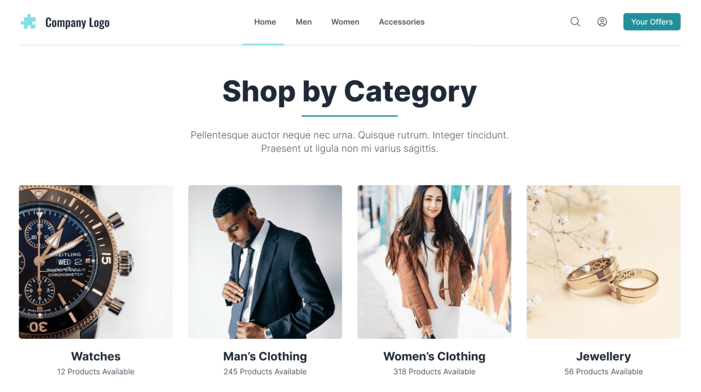Open the watch category image
This screenshot has width=701, height=392.
tap(96, 262)
